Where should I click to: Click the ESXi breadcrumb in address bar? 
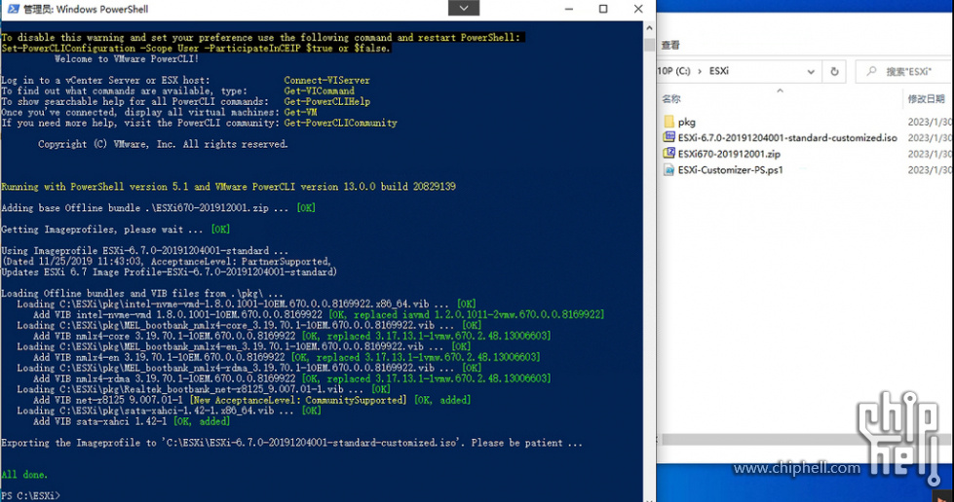click(x=718, y=71)
